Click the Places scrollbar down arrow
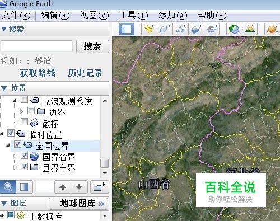280x221 pixels. (105, 173)
